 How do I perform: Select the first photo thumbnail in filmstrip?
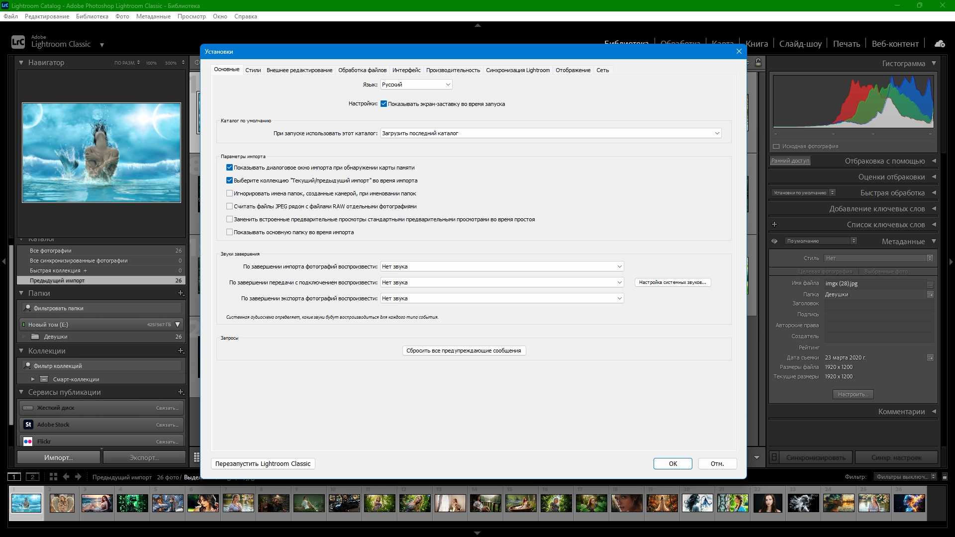pos(26,503)
